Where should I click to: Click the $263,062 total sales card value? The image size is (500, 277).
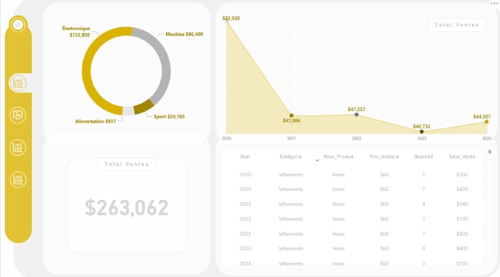pos(126,208)
